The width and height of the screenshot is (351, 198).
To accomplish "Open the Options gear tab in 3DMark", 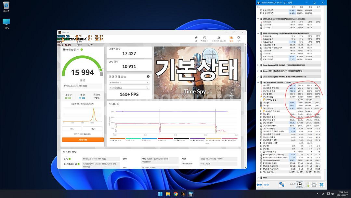I will click(x=239, y=39).
